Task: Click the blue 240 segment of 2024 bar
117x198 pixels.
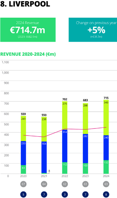Action: (x=106, y=148)
